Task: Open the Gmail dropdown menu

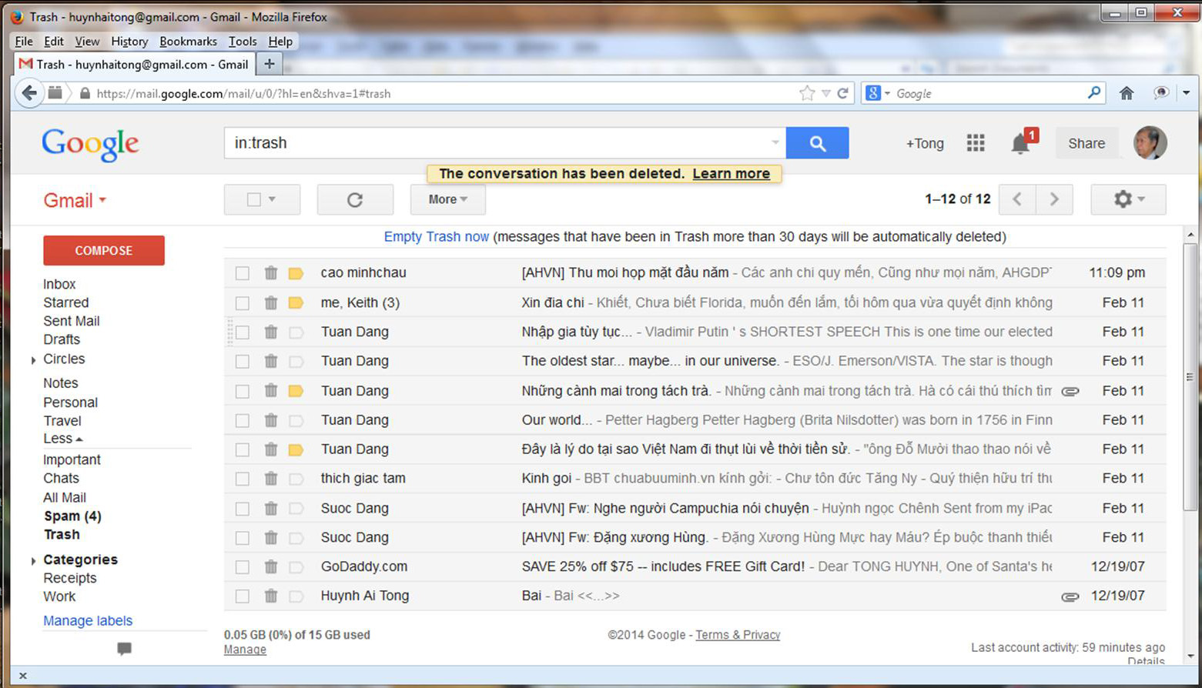Action: [75, 200]
